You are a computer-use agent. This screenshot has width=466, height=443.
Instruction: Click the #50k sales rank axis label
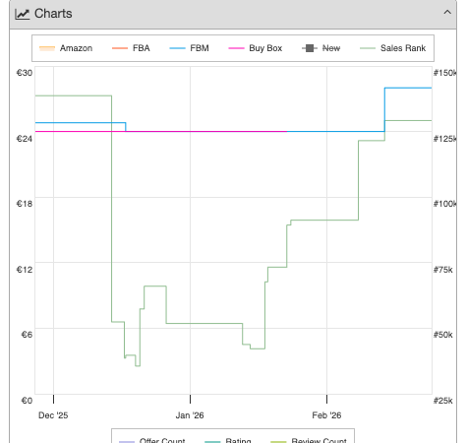(x=443, y=335)
